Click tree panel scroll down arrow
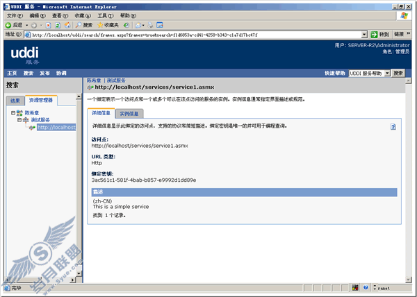The image size is (417, 297). 79,273
